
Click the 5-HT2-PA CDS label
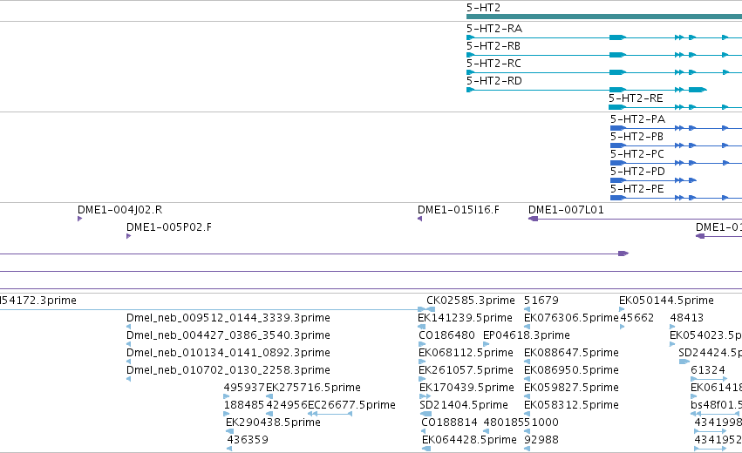point(637,119)
